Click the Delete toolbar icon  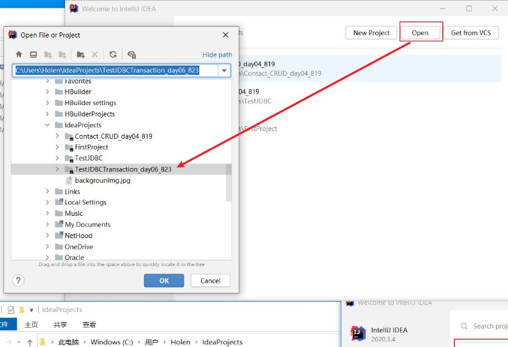point(94,54)
